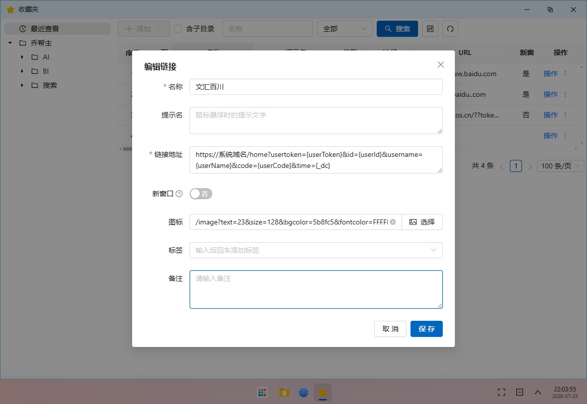
Task: Click the 是 value in www.baidu.com row
Action: pyautogui.click(x=526, y=74)
